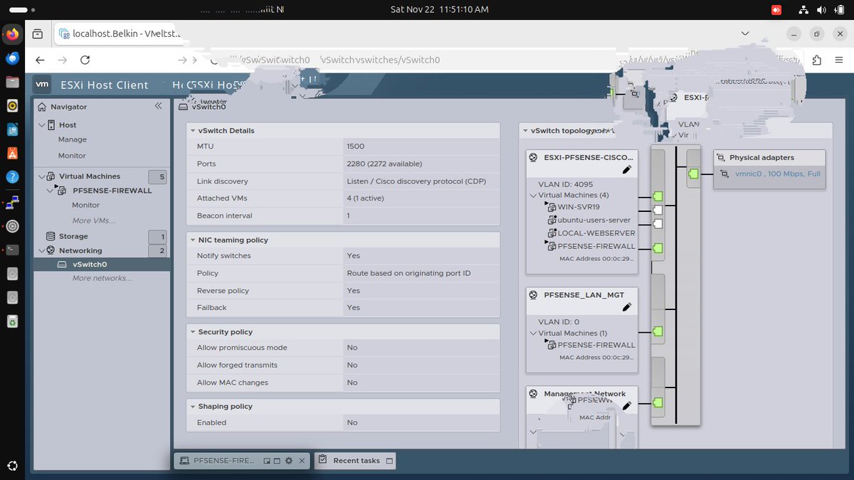Collapse the NIC teaming policy section
Screen dimensions: 854x480
192,240
